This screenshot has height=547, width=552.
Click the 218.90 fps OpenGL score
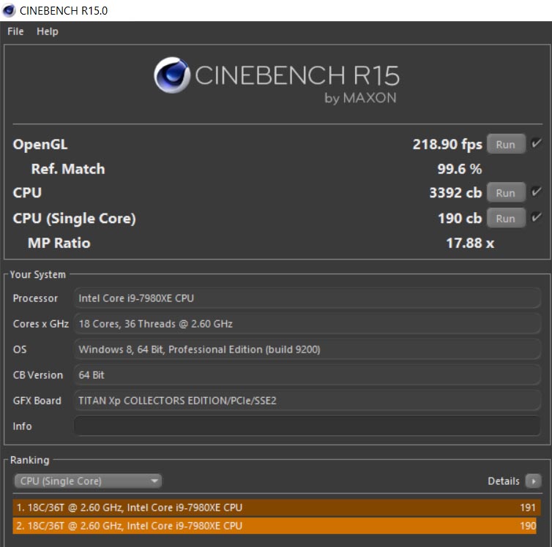pyautogui.click(x=447, y=145)
